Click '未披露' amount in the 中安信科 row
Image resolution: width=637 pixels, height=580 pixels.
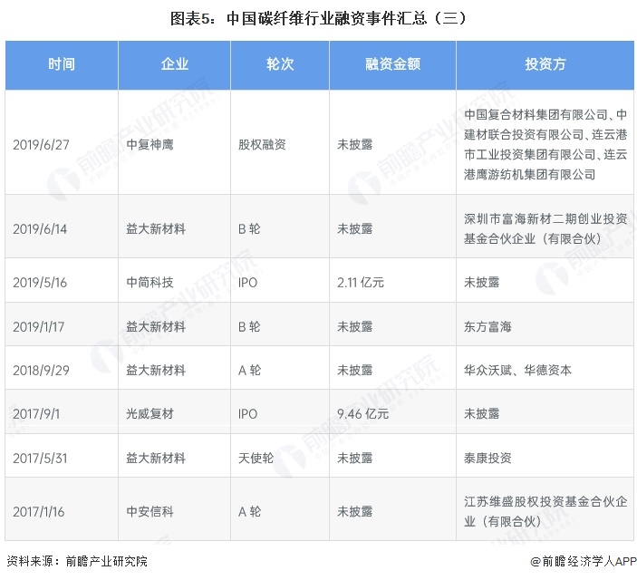click(354, 512)
